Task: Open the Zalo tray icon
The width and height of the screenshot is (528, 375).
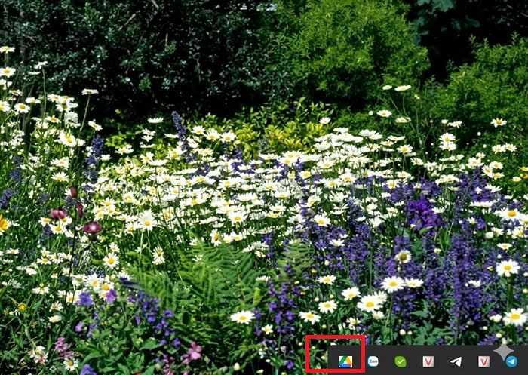Action: coord(373,362)
